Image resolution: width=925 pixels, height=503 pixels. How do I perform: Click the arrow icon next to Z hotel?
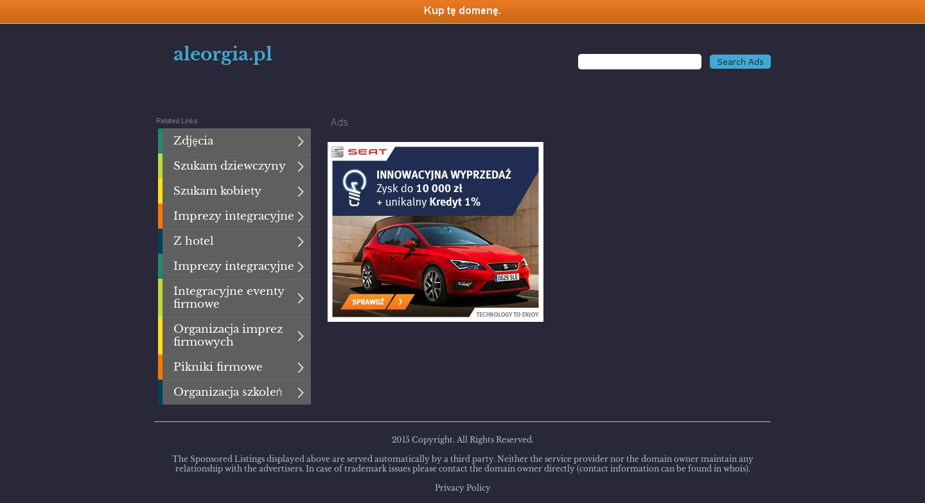(300, 242)
